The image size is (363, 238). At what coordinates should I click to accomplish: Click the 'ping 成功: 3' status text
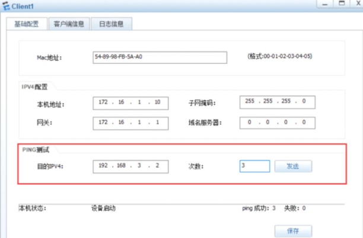pyautogui.click(x=259, y=208)
